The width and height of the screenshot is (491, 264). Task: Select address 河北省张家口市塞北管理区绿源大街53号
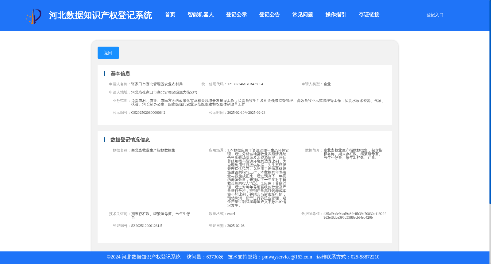coord(164,92)
